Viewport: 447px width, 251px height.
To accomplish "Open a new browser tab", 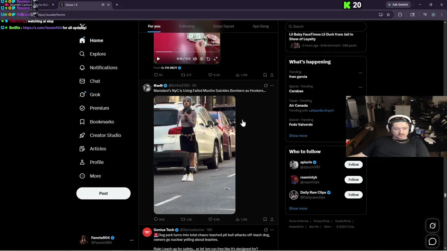I will coord(117,5).
